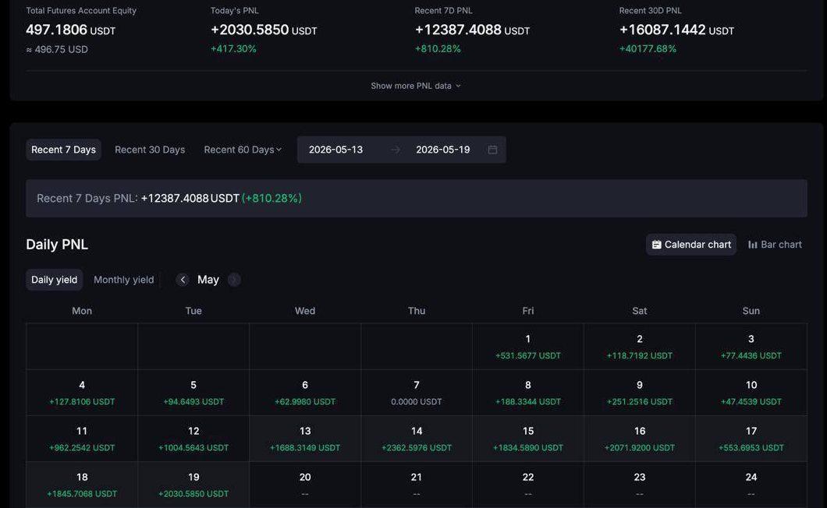Click start date 2026-05-13 field
Viewport: 827px width, 508px height.
click(336, 150)
